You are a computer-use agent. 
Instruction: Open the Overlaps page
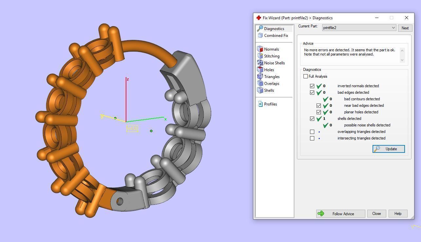(x=272, y=84)
